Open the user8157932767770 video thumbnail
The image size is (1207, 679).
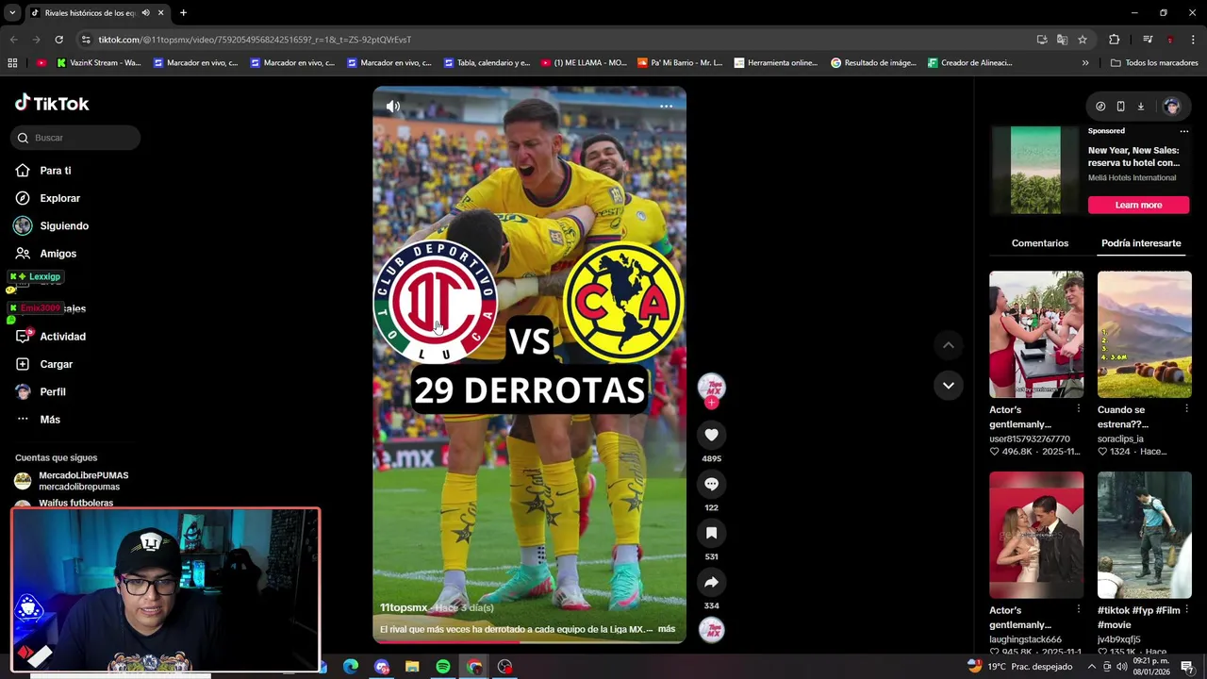point(1036,334)
